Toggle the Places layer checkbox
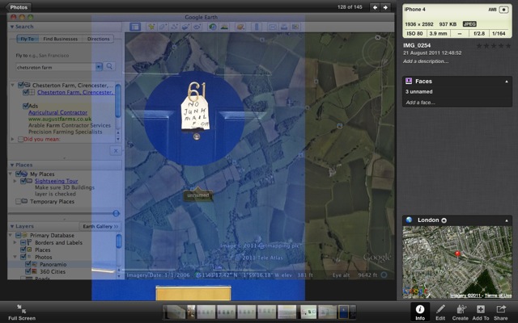The image size is (518, 323). coord(23,250)
